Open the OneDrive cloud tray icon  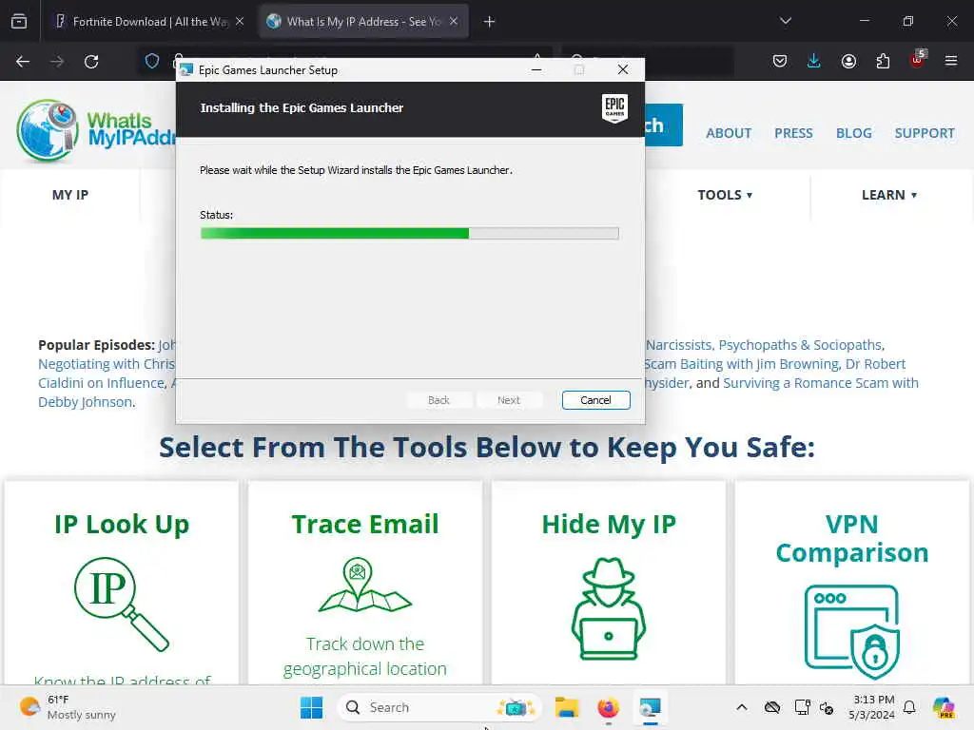[772, 707]
